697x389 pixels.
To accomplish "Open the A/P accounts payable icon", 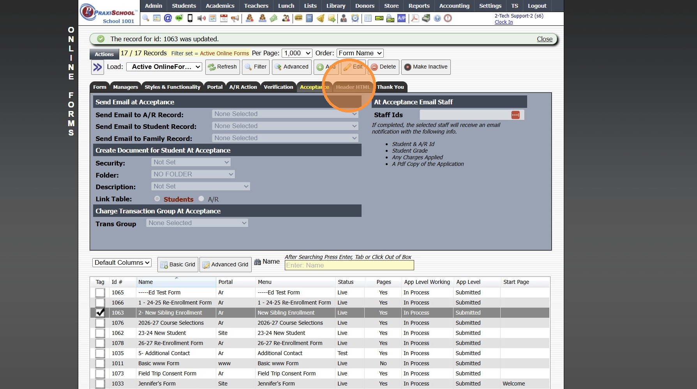I will coord(401,18).
